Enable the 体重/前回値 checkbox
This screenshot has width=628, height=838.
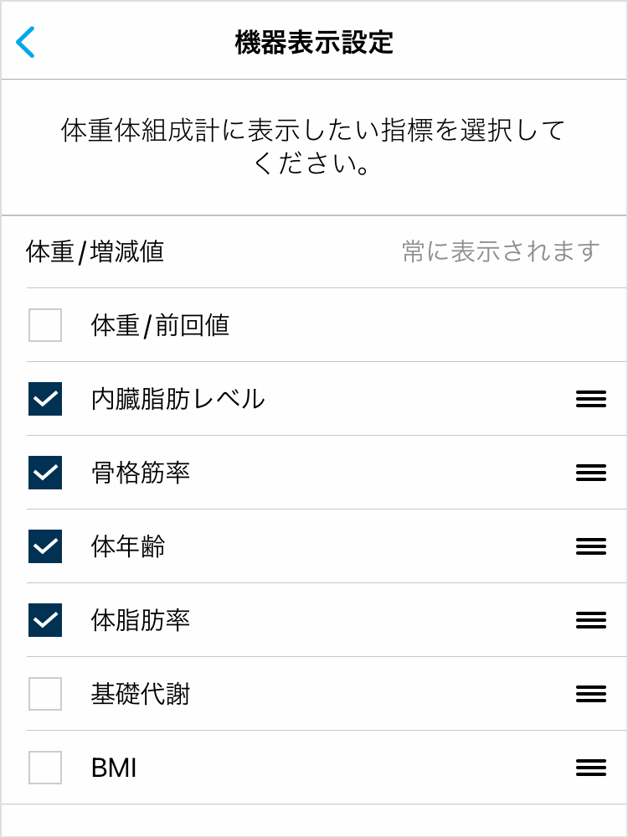click(45, 325)
